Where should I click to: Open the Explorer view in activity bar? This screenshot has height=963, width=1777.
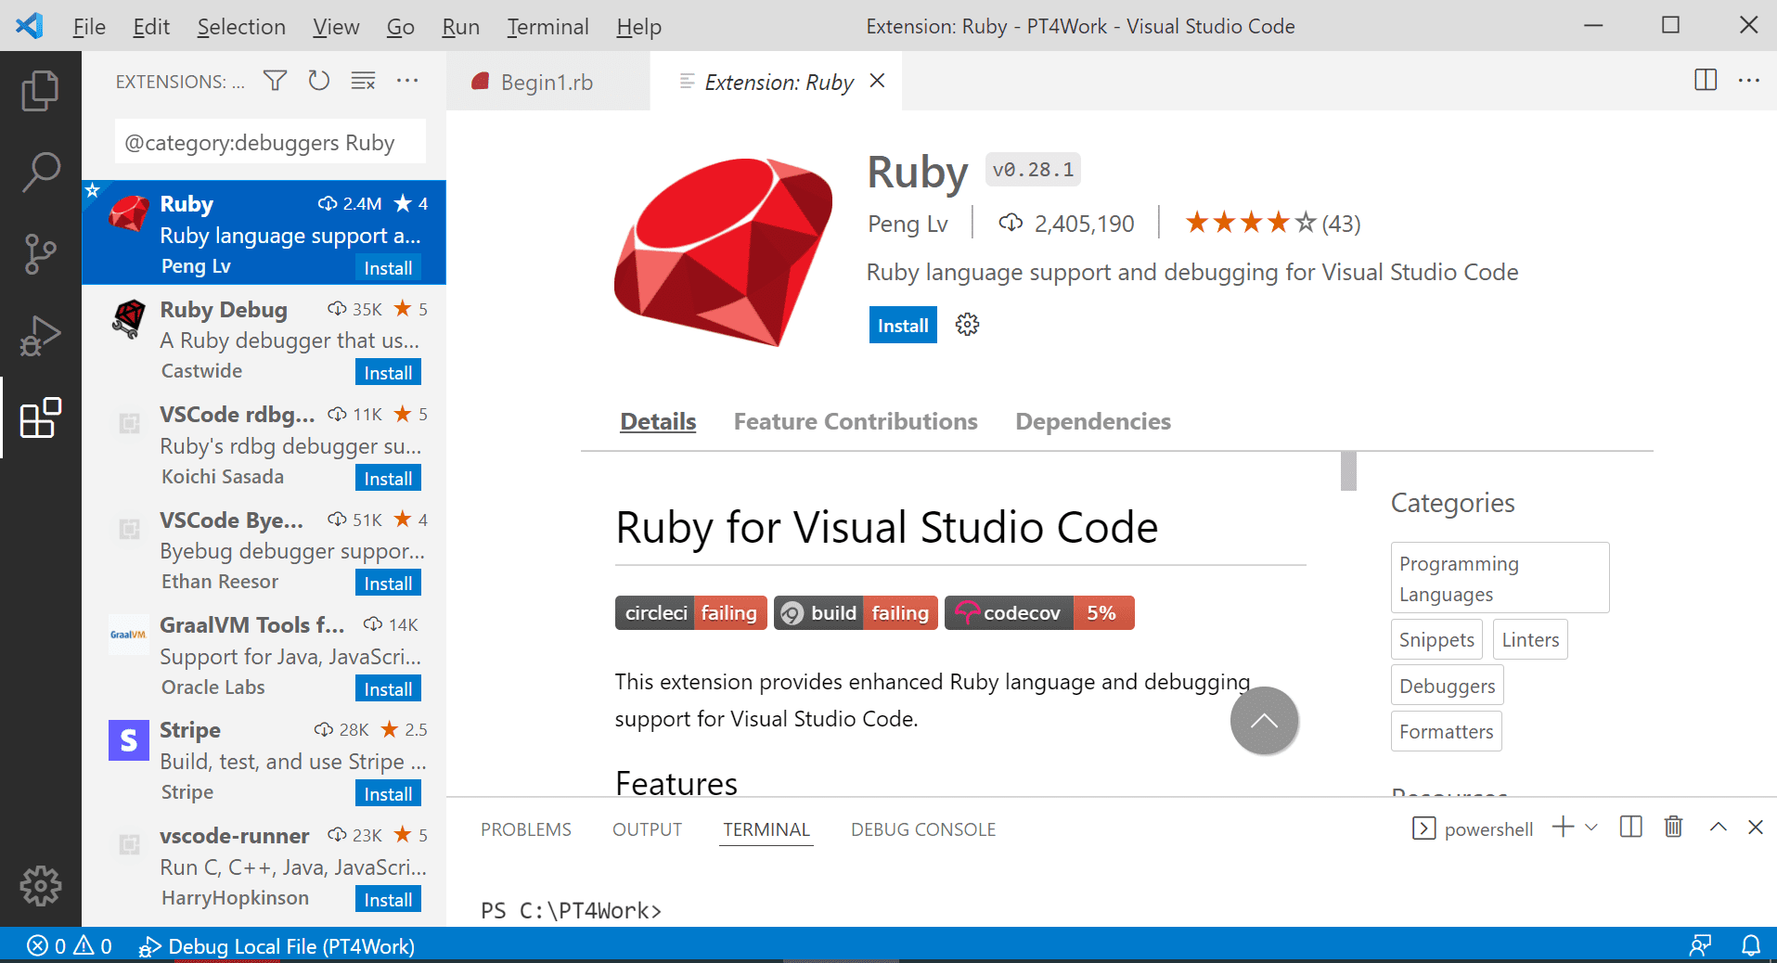click(40, 91)
